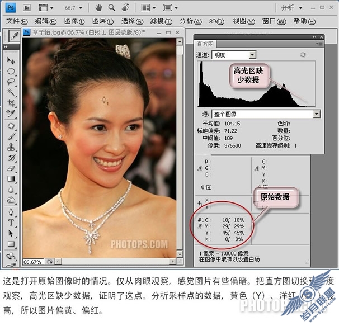This screenshot has height=326, width=339.
Task: Open the 图像(I) menu
Action: [74, 21]
